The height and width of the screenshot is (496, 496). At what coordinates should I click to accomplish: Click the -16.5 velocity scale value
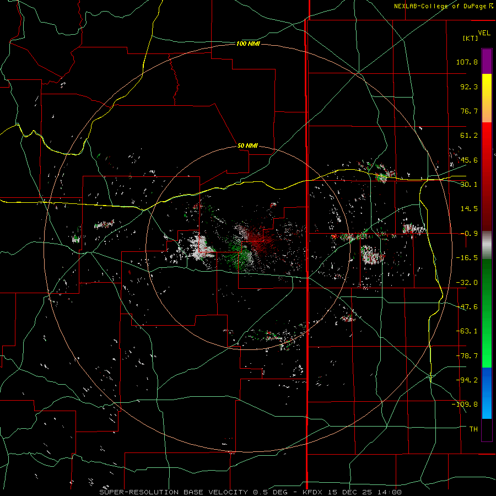click(x=467, y=258)
